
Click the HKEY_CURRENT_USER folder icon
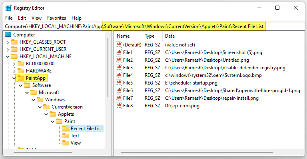14,49
